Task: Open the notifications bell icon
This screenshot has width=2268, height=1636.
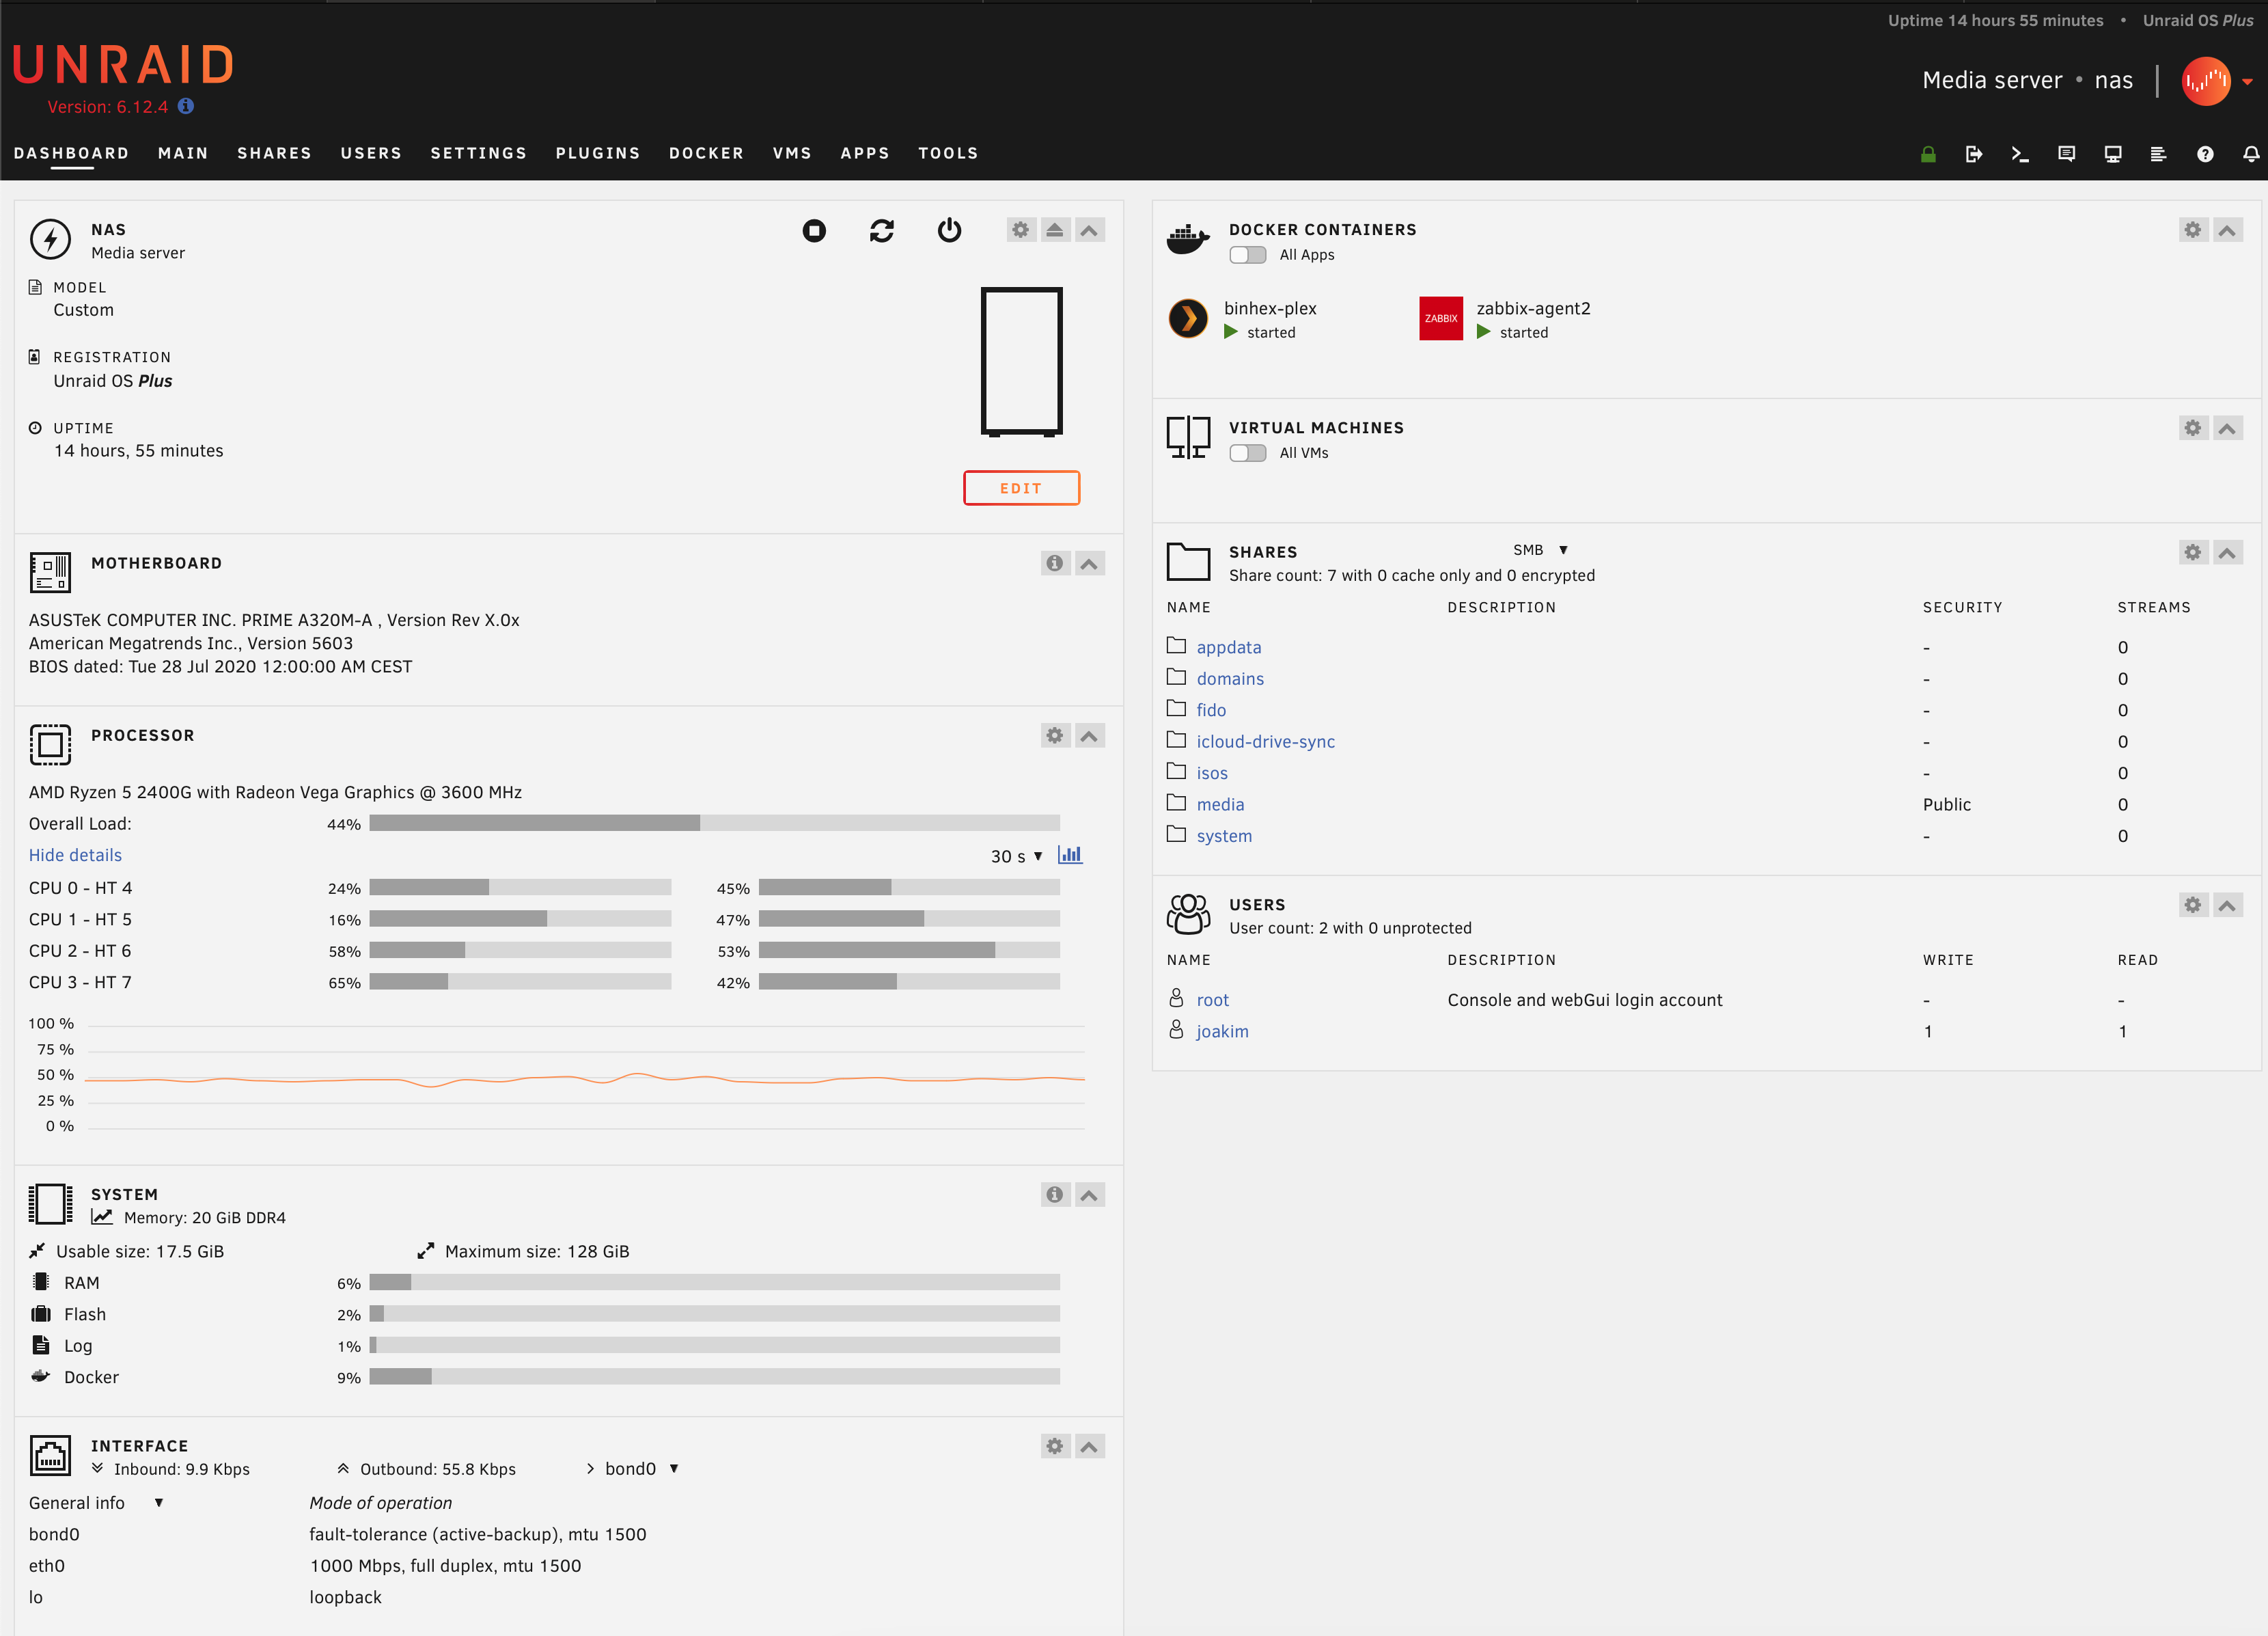Action: (x=2251, y=154)
